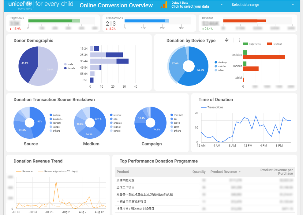
Task: Click the 35-44 age group bar
Action: pyautogui.click(x=109, y=61)
